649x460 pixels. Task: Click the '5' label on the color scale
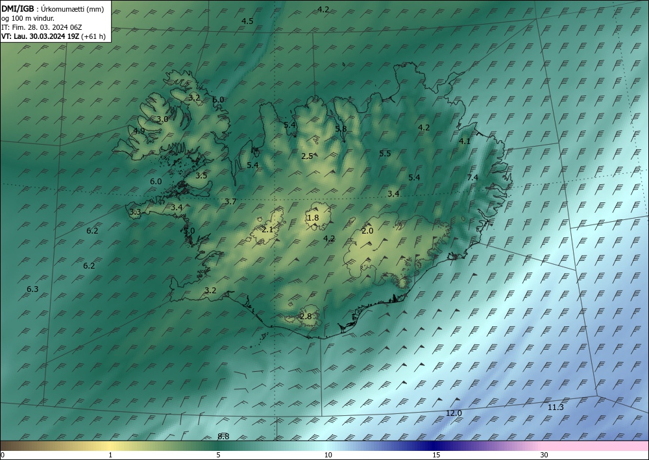(218, 455)
